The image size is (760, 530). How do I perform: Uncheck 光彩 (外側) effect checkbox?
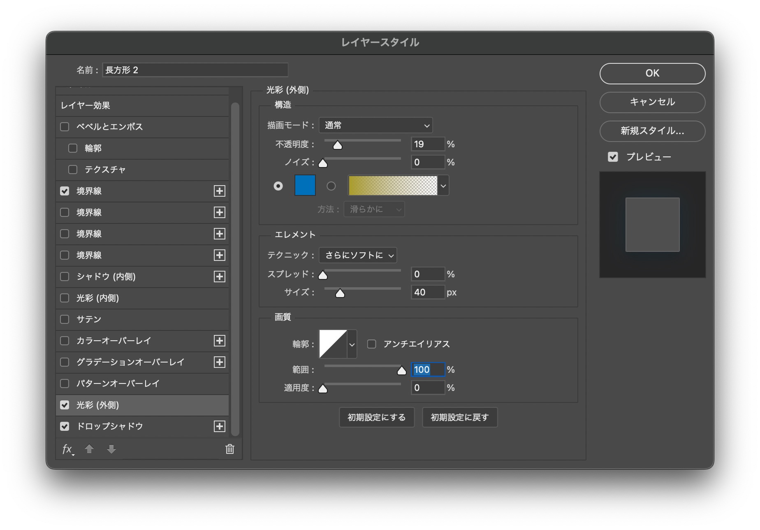(x=65, y=405)
